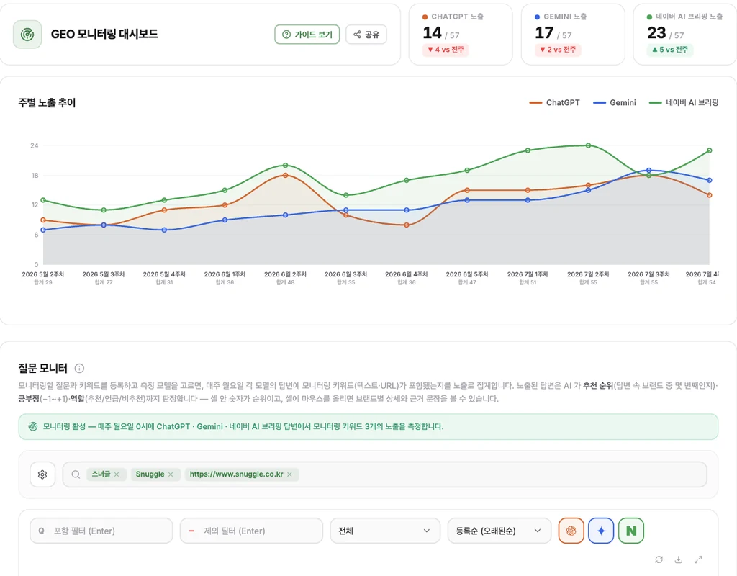This screenshot has height=576, width=737.
Task: Focus the 제외 필터 input field
Action: click(x=251, y=531)
